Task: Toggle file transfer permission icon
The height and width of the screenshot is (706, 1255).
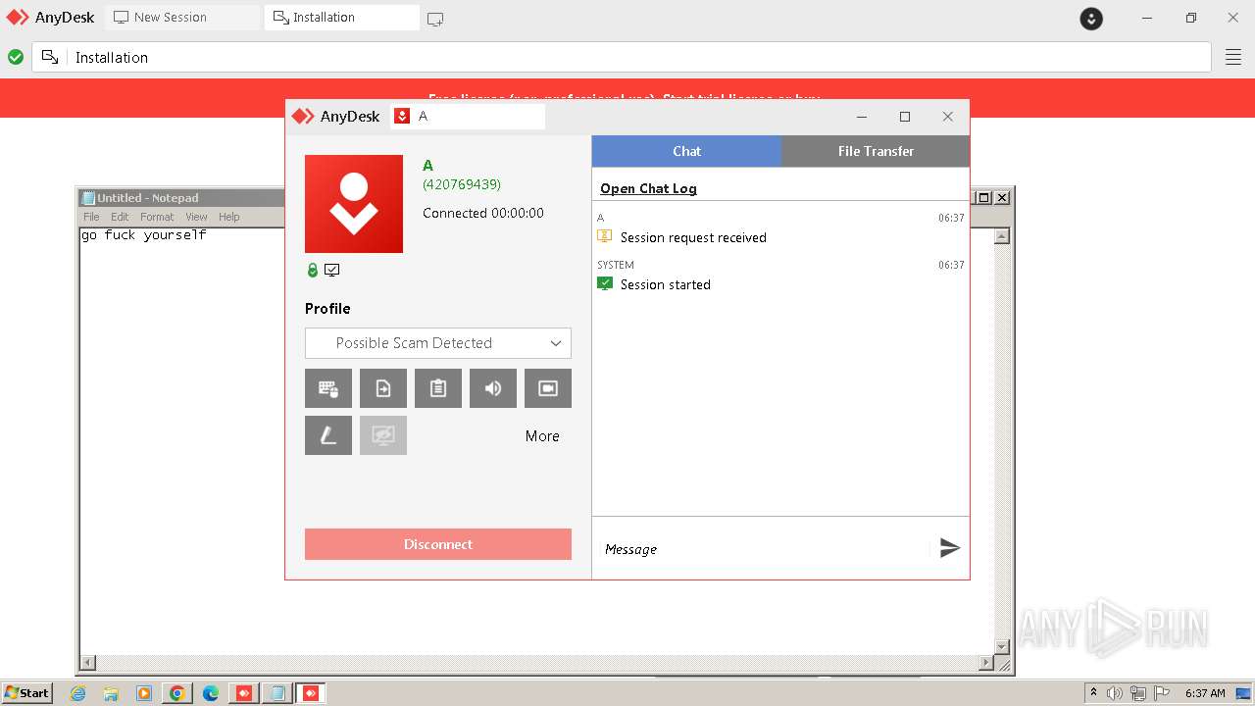Action: click(383, 388)
